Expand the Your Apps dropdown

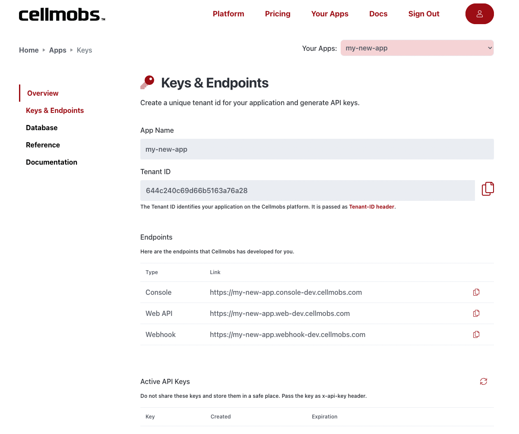tap(417, 48)
